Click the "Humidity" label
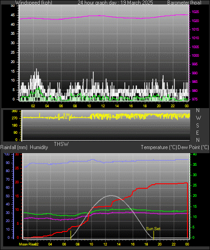210x250 pixels. click(39, 147)
